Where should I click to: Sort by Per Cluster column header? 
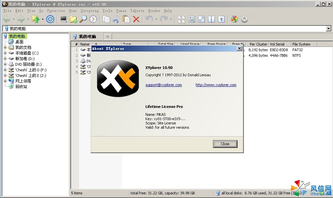[x=257, y=44]
